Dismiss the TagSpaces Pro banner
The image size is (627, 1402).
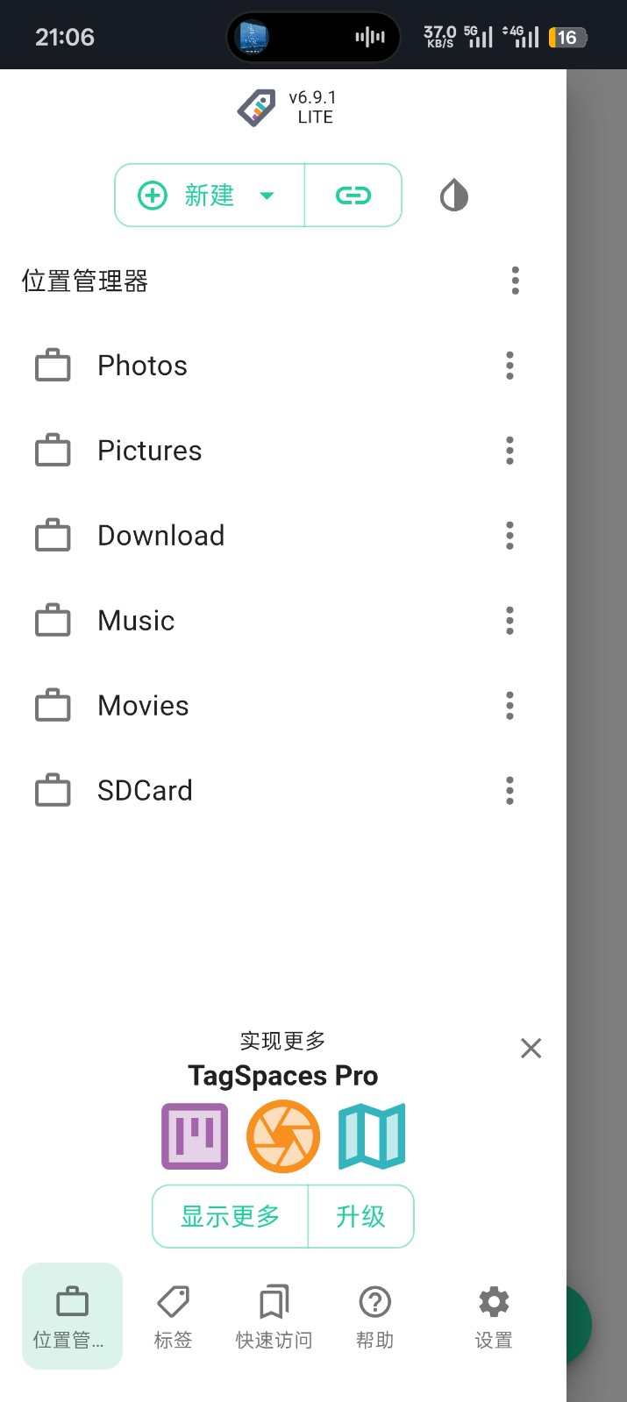531,1048
